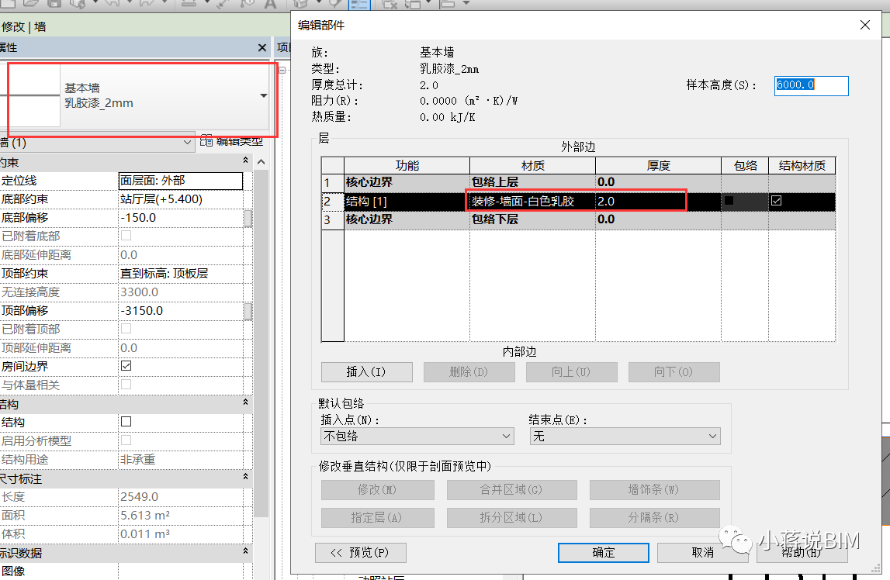This screenshot has width=890, height=580.
Task: Collapse the 尺寸标注 section
Action: tap(245, 477)
